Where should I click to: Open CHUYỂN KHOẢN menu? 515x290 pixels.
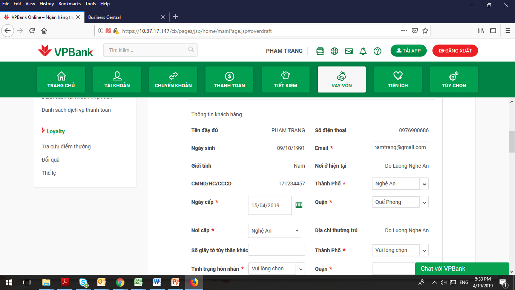(173, 79)
